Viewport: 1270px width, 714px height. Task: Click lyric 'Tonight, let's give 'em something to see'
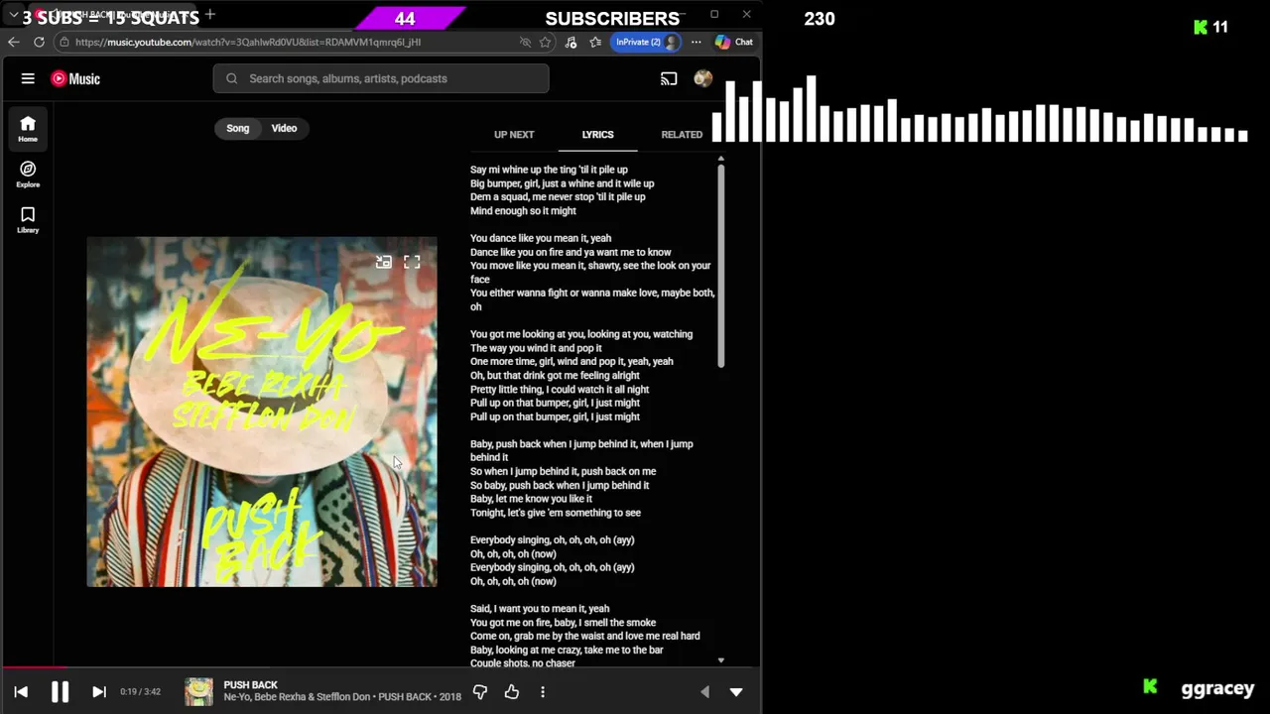[x=556, y=513]
